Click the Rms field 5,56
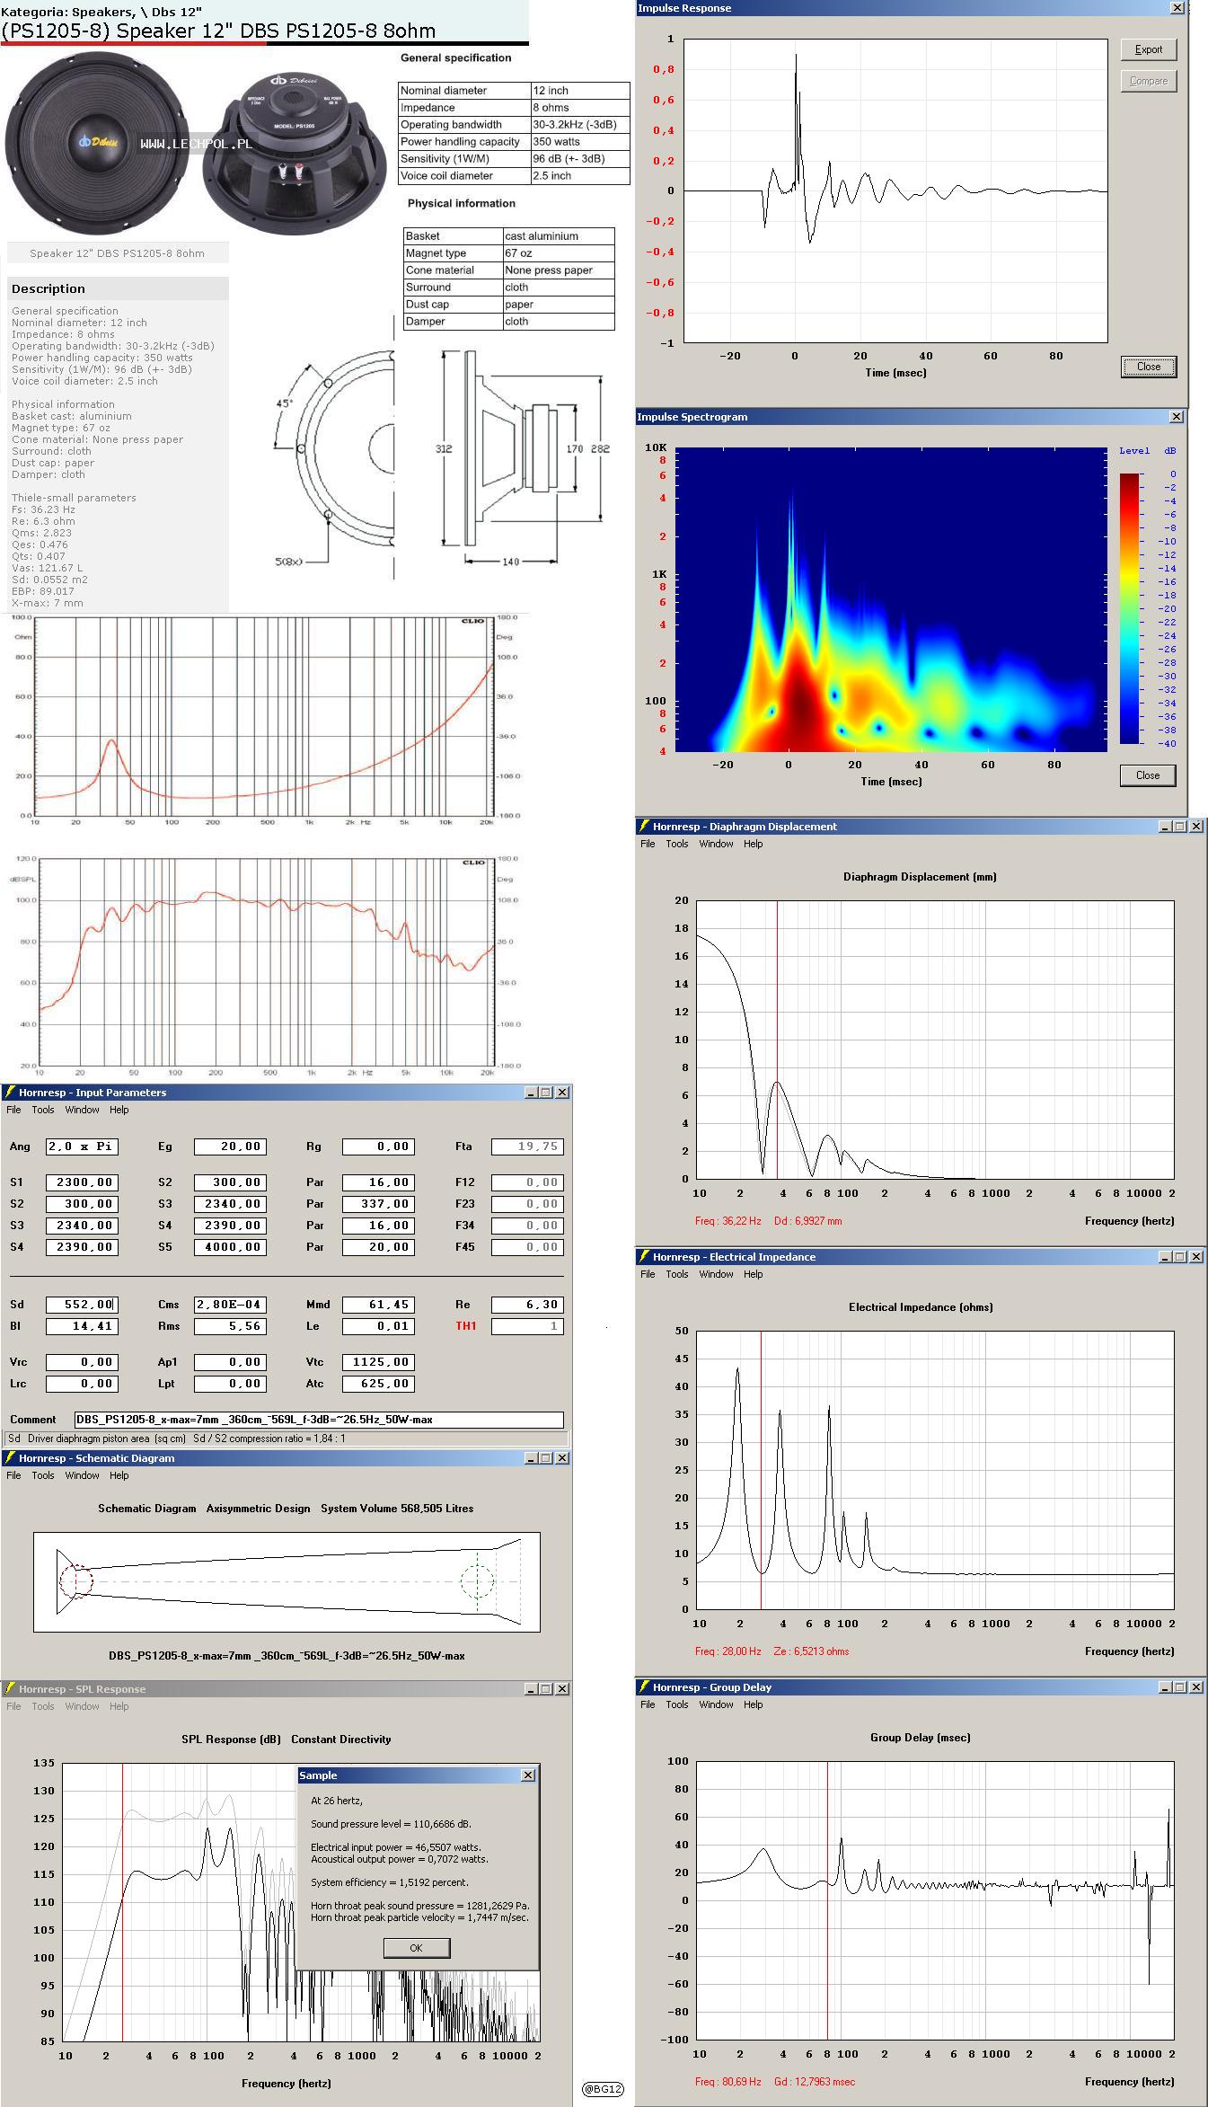This screenshot has height=2107, width=1208. click(230, 1326)
